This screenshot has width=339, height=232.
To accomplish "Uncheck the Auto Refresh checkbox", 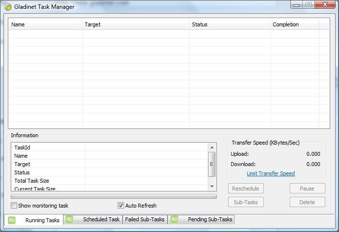I will [121, 206].
